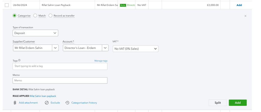The width and height of the screenshot is (261, 112).
Task: Open the Categorisation history link
Action: (x=84, y=103)
